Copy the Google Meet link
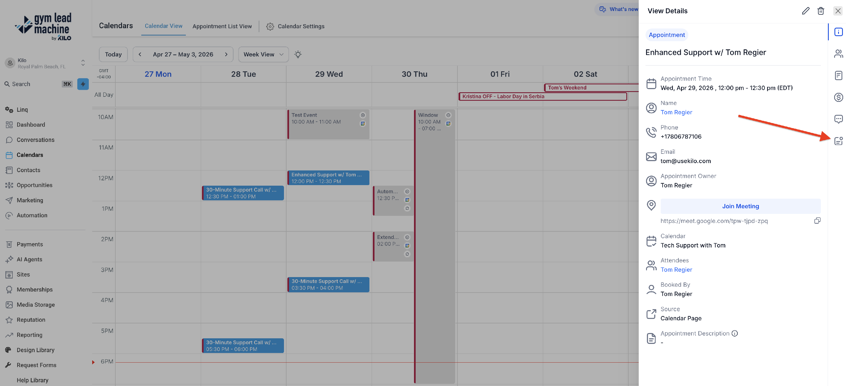Image resolution: width=846 pixels, height=386 pixels. tap(817, 221)
